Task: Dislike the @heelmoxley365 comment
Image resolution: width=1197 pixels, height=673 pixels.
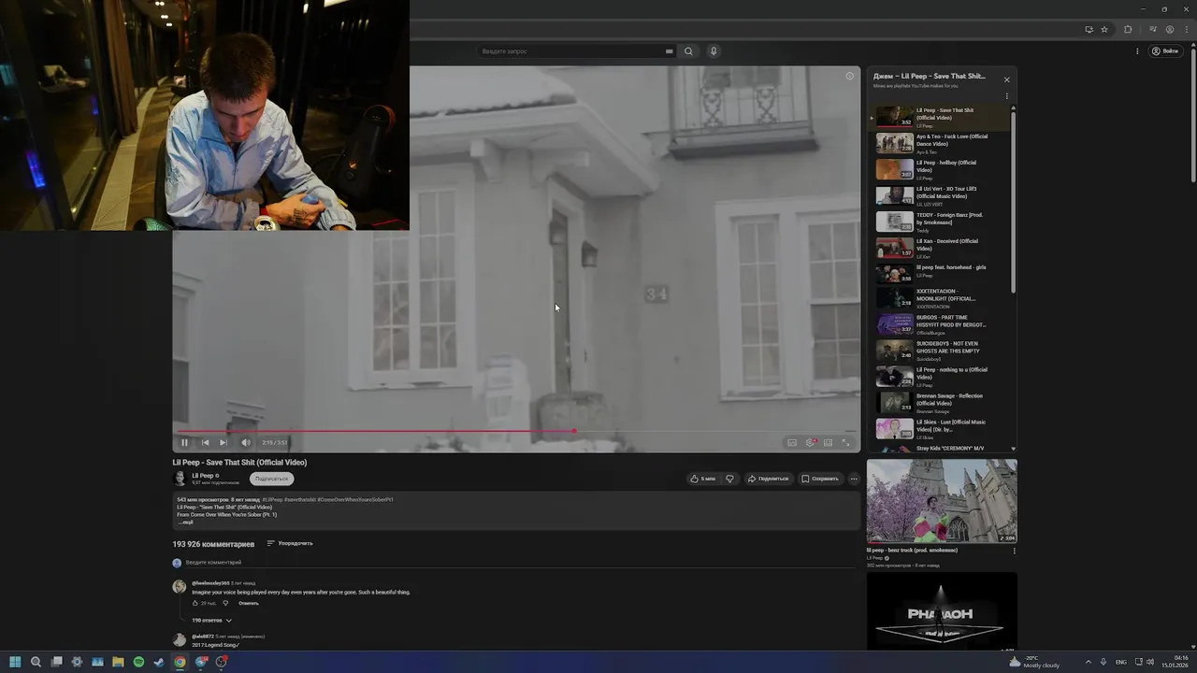Action: coord(225,603)
